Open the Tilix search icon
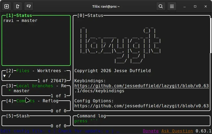Screen dimensions: 212x134 click(x=161, y=6)
